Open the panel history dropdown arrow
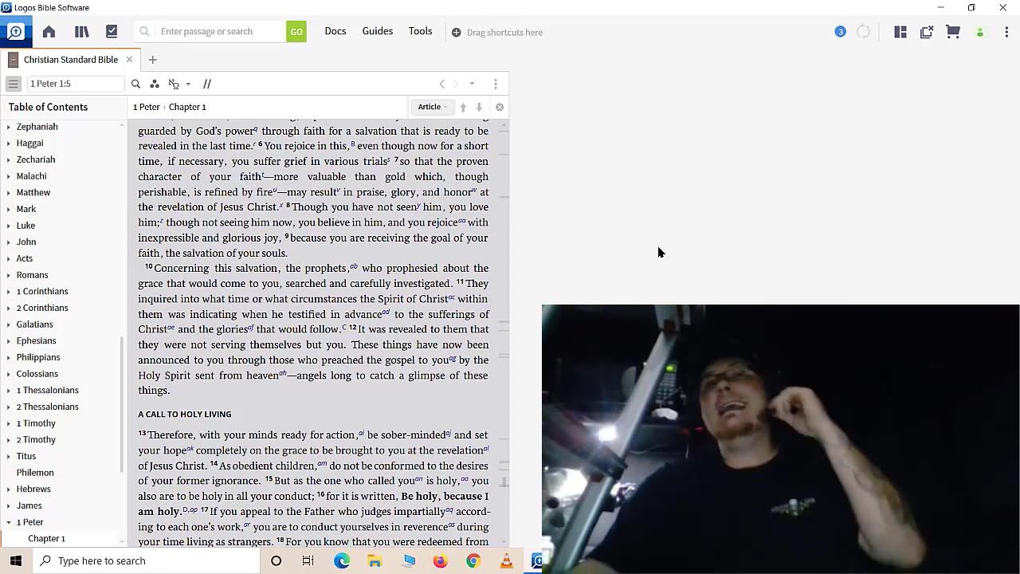The image size is (1020, 574). [x=472, y=84]
